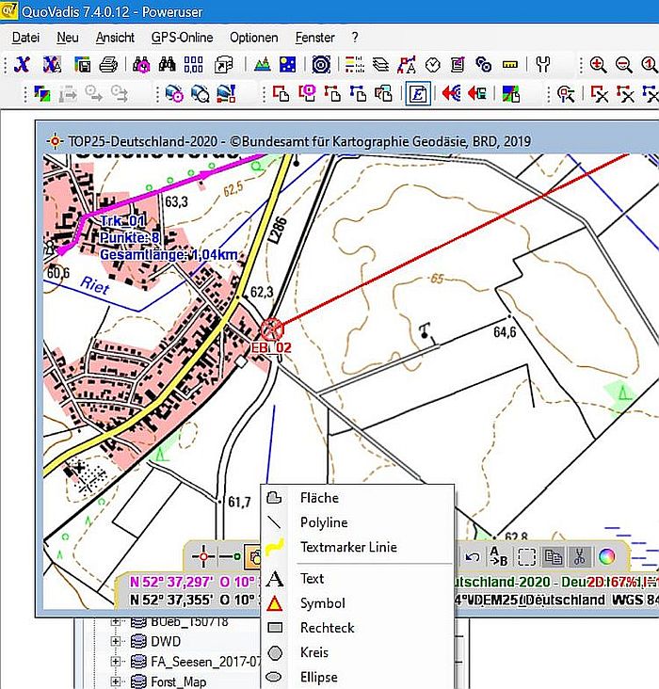Expand the FA_Seesen_2017-07 tree node
Viewport: 659px width, 689px height.
[x=115, y=662]
